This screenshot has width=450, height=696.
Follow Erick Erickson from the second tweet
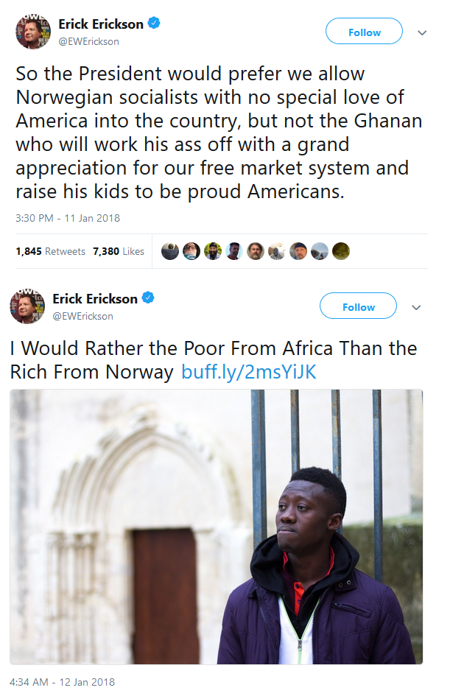tap(359, 306)
